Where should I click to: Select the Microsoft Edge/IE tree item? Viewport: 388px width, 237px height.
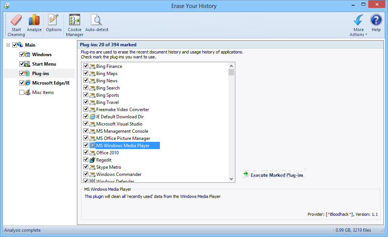point(51,83)
